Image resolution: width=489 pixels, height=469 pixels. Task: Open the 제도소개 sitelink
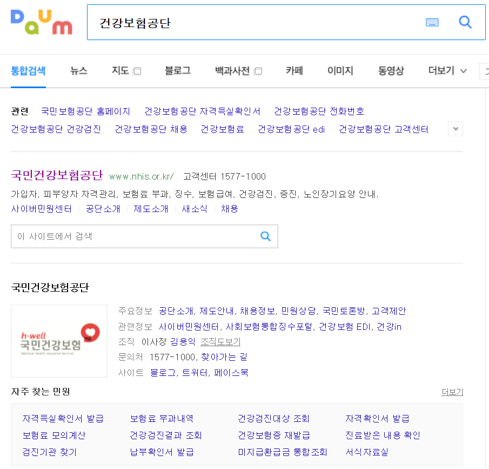click(151, 209)
